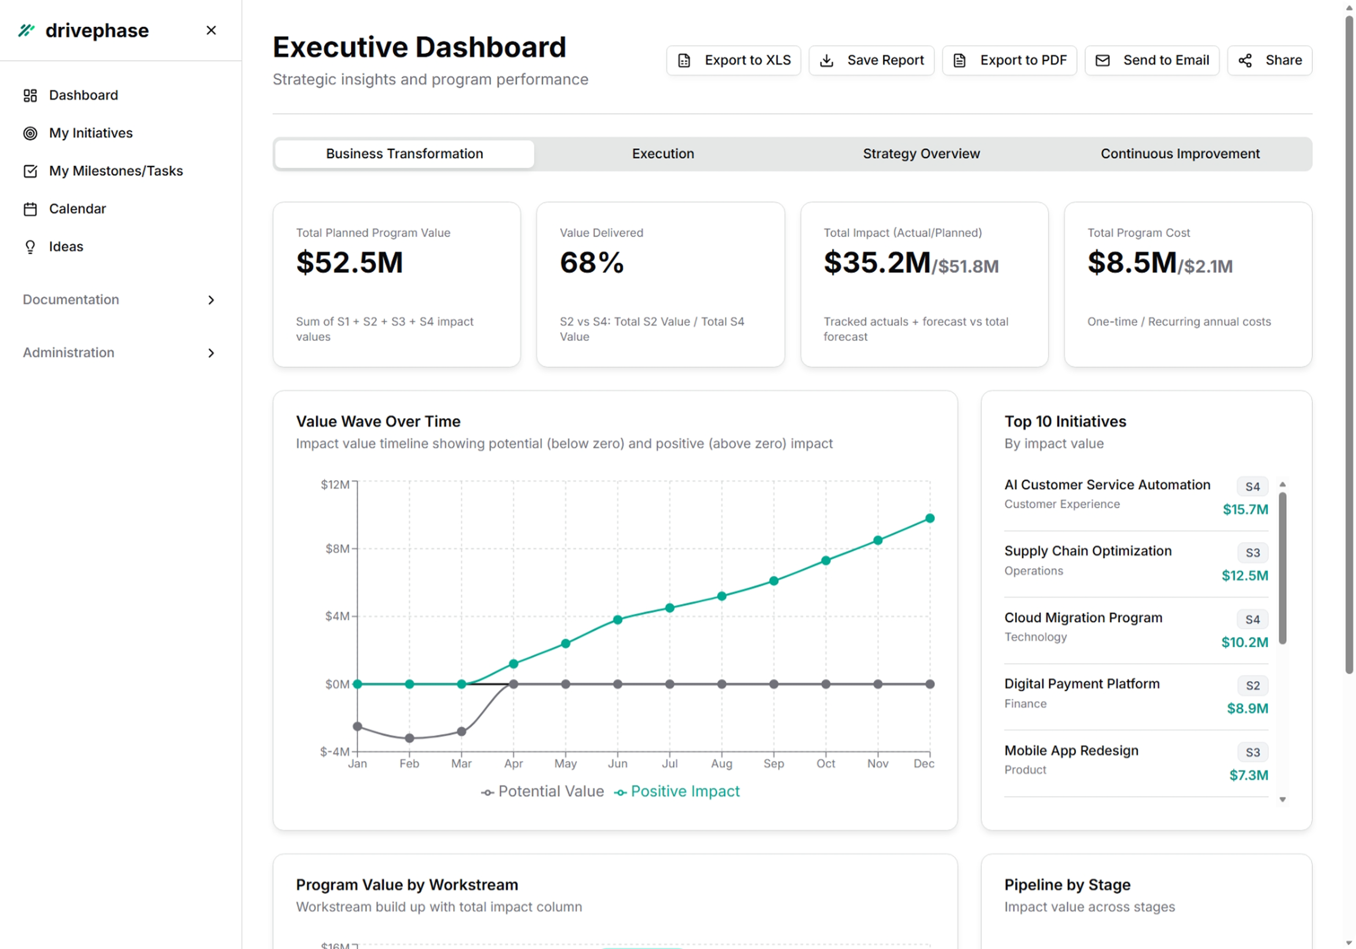Close the sidebar with the X button

[211, 30]
